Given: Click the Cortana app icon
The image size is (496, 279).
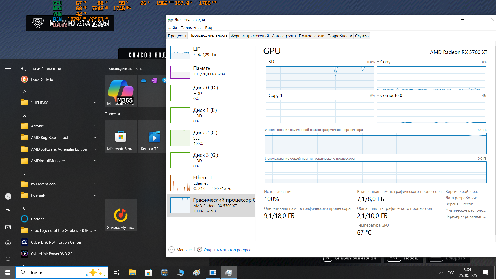Looking at the screenshot, I should tap(25, 219).
